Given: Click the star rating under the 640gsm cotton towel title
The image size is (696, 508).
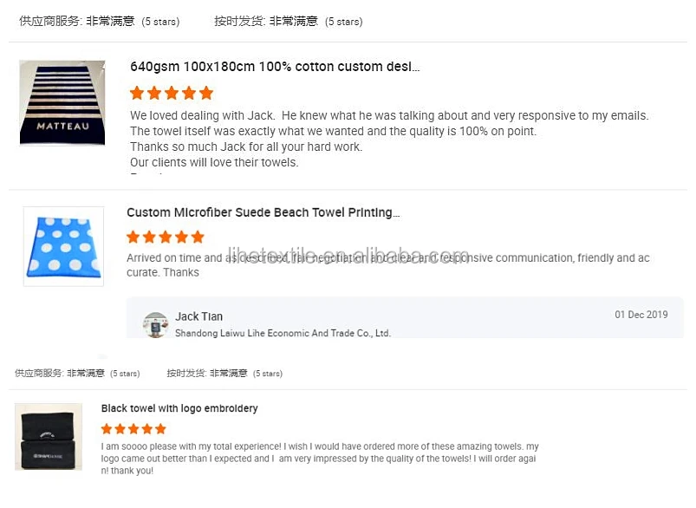Looking at the screenshot, I should [172, 93].
